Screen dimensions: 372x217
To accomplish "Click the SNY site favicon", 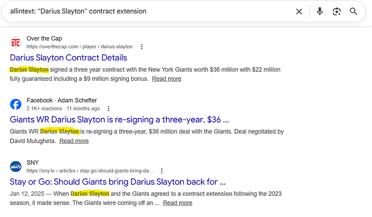I will point(16,167).
